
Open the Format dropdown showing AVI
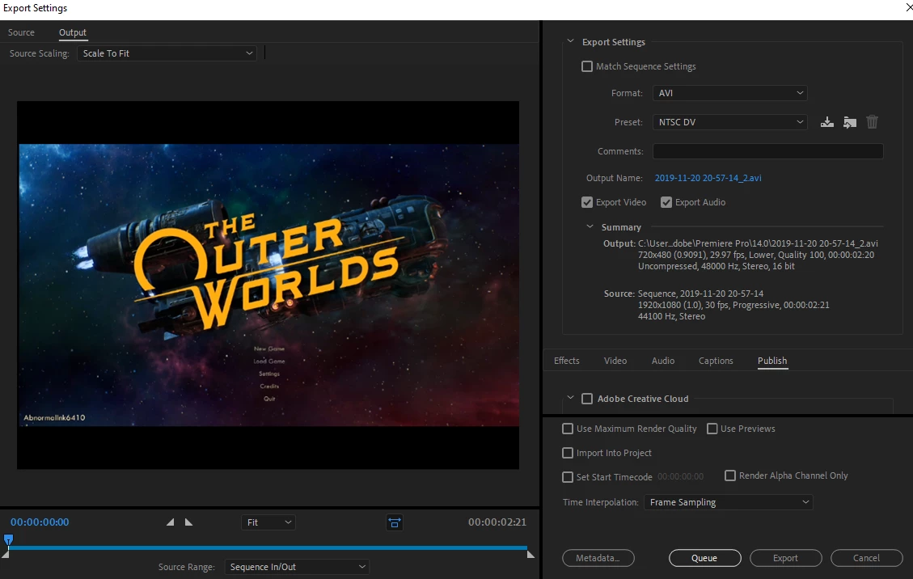point(729,93)
